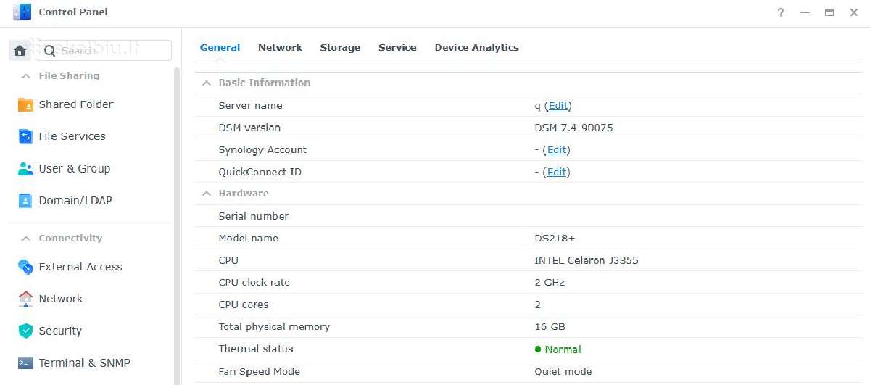The width and height of the screenshot is (870, 385).
Task: Collapse the Basic Information section
Action: [x=207, y=83]
